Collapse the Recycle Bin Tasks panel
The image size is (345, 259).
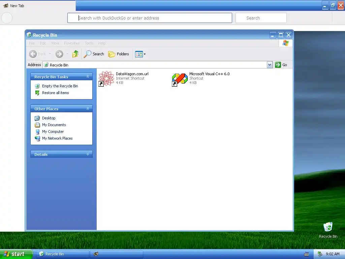88,77
